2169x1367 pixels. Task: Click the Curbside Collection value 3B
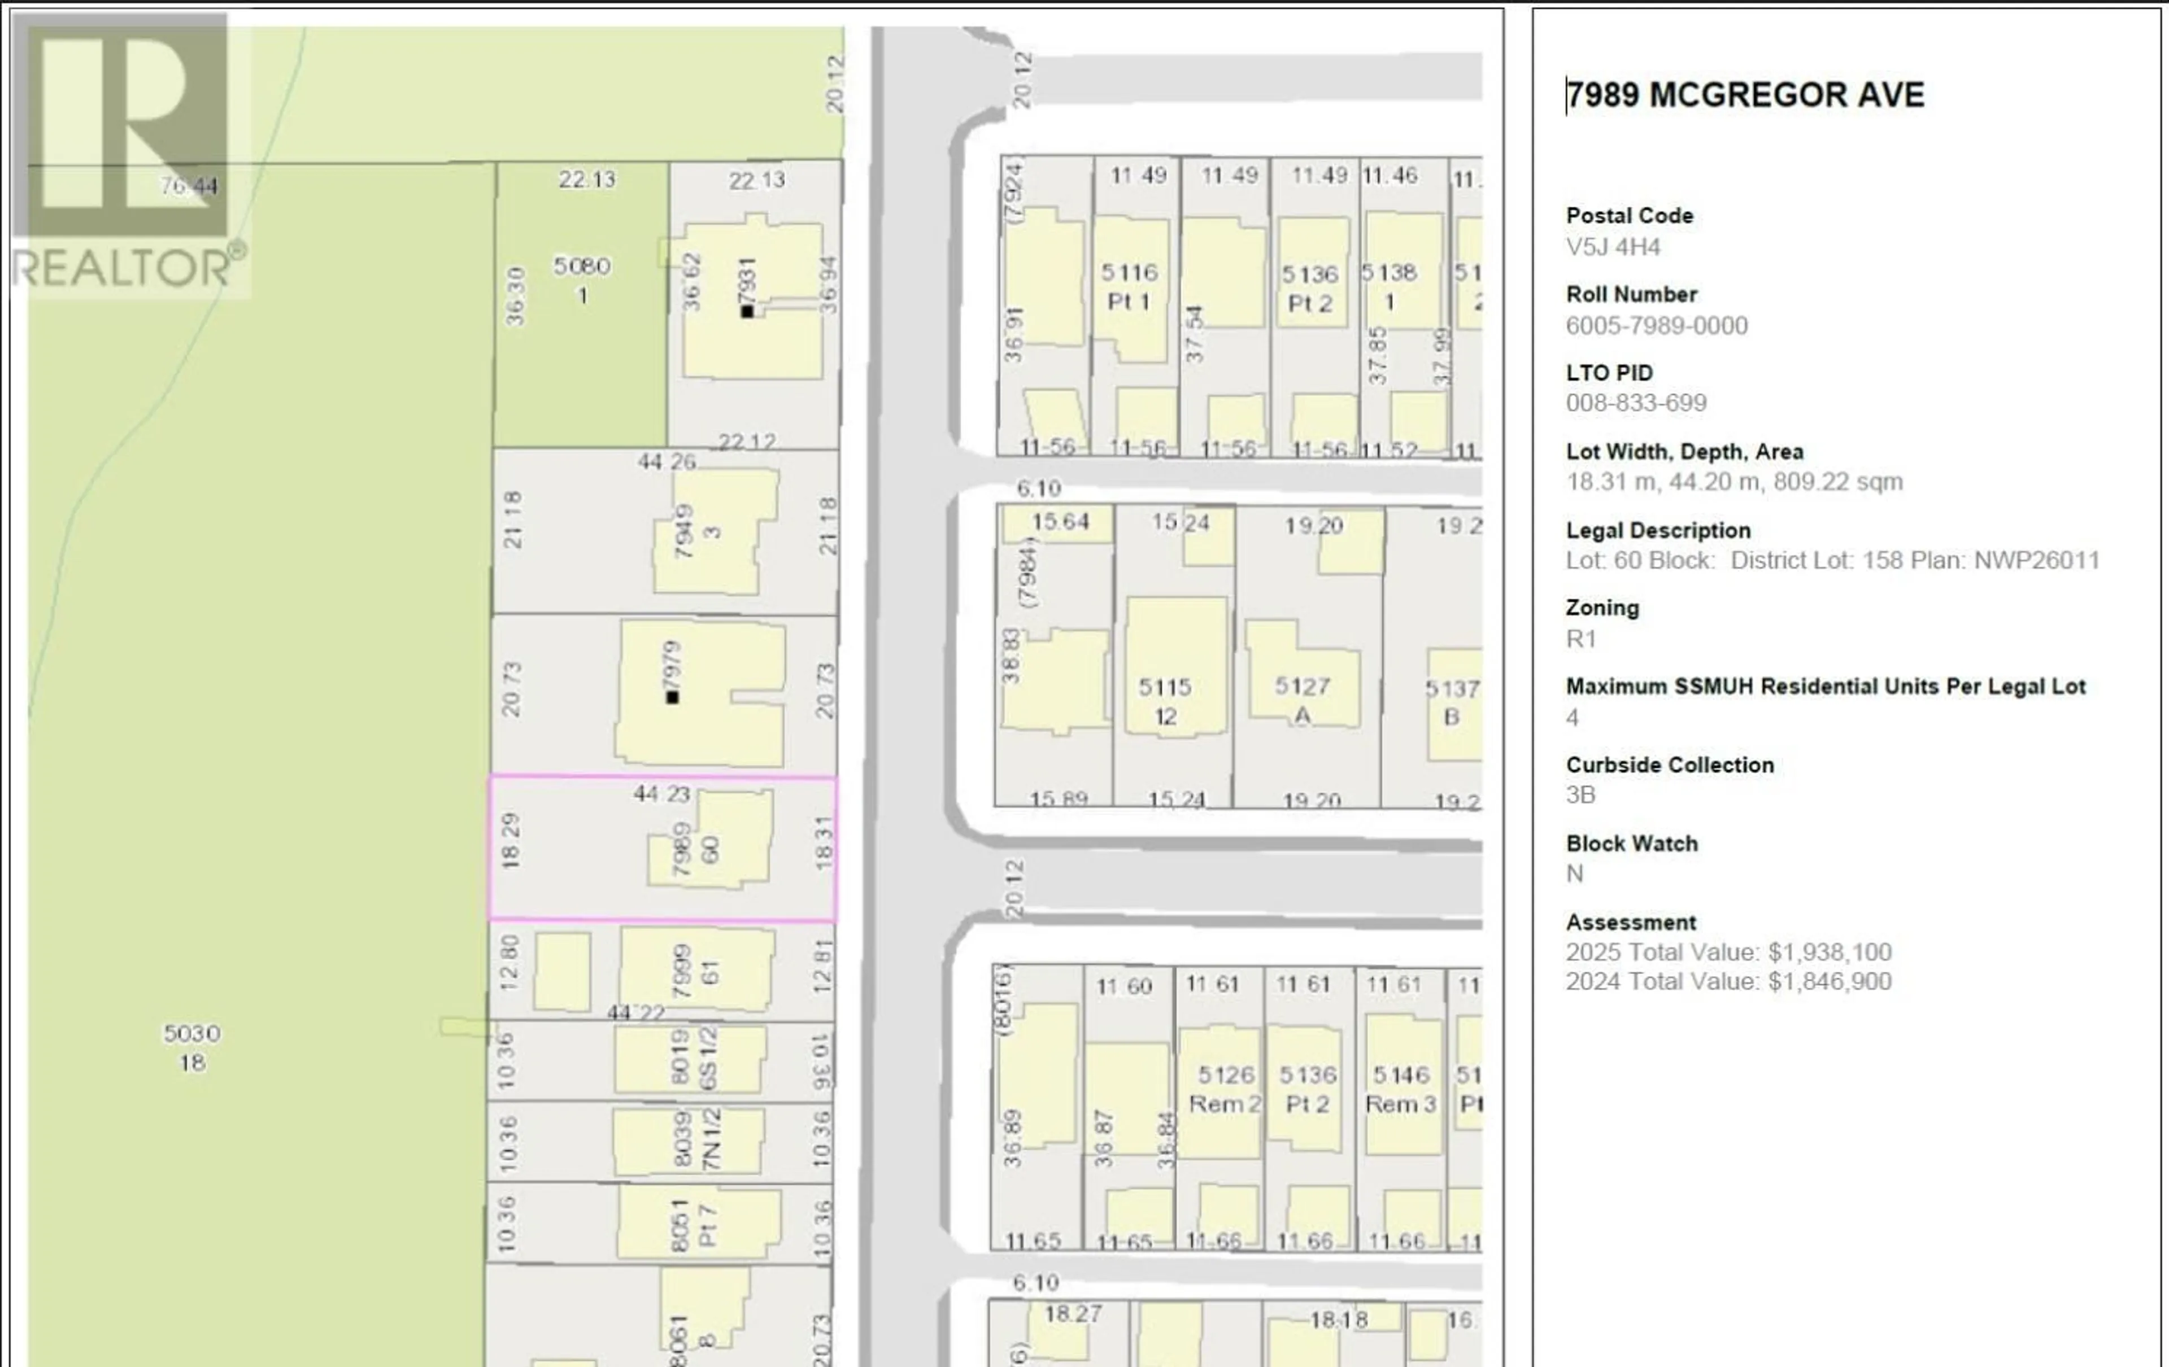pos(1581,794)
